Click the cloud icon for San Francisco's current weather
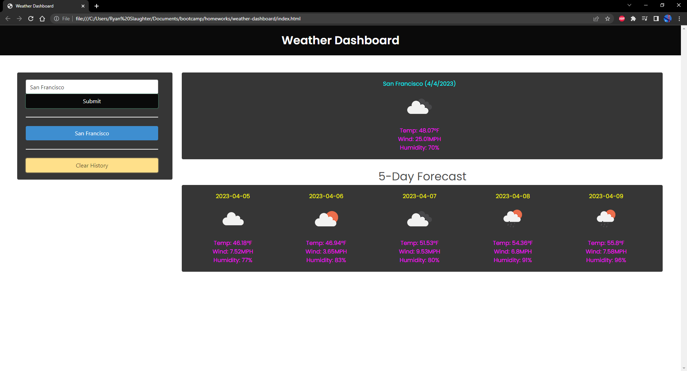 [x=419, y=106]
